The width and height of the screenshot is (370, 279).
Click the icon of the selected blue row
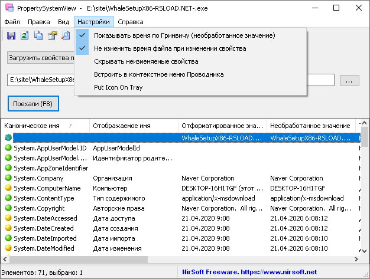[8, 137]
